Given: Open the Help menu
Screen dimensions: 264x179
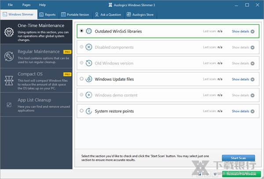Looking at the screenshot, I should [42, 4].
